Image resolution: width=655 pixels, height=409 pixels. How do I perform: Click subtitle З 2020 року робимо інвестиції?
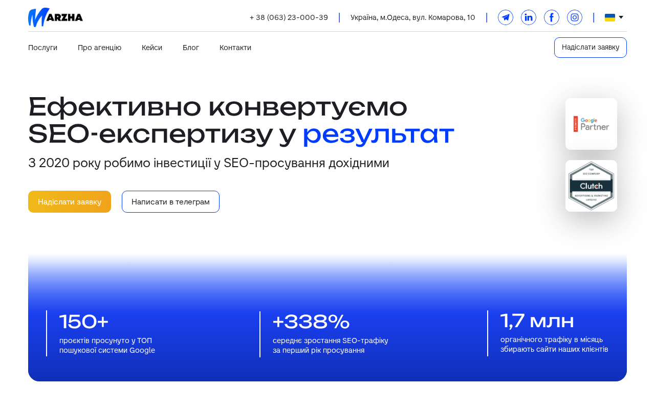tap(209, 163)
